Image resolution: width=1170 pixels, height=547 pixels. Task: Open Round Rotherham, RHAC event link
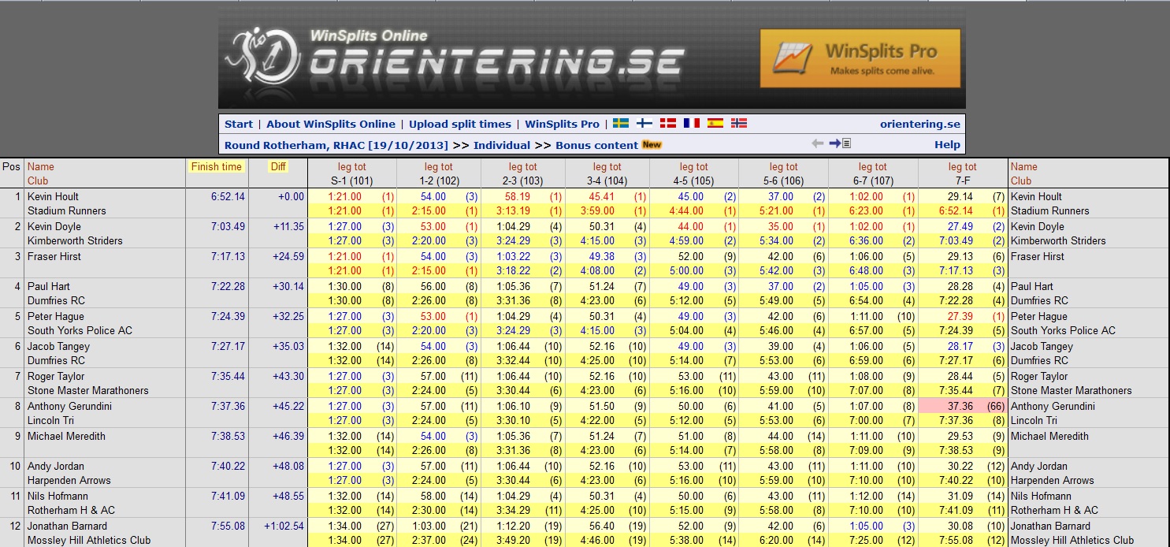[x=336, y=145]
